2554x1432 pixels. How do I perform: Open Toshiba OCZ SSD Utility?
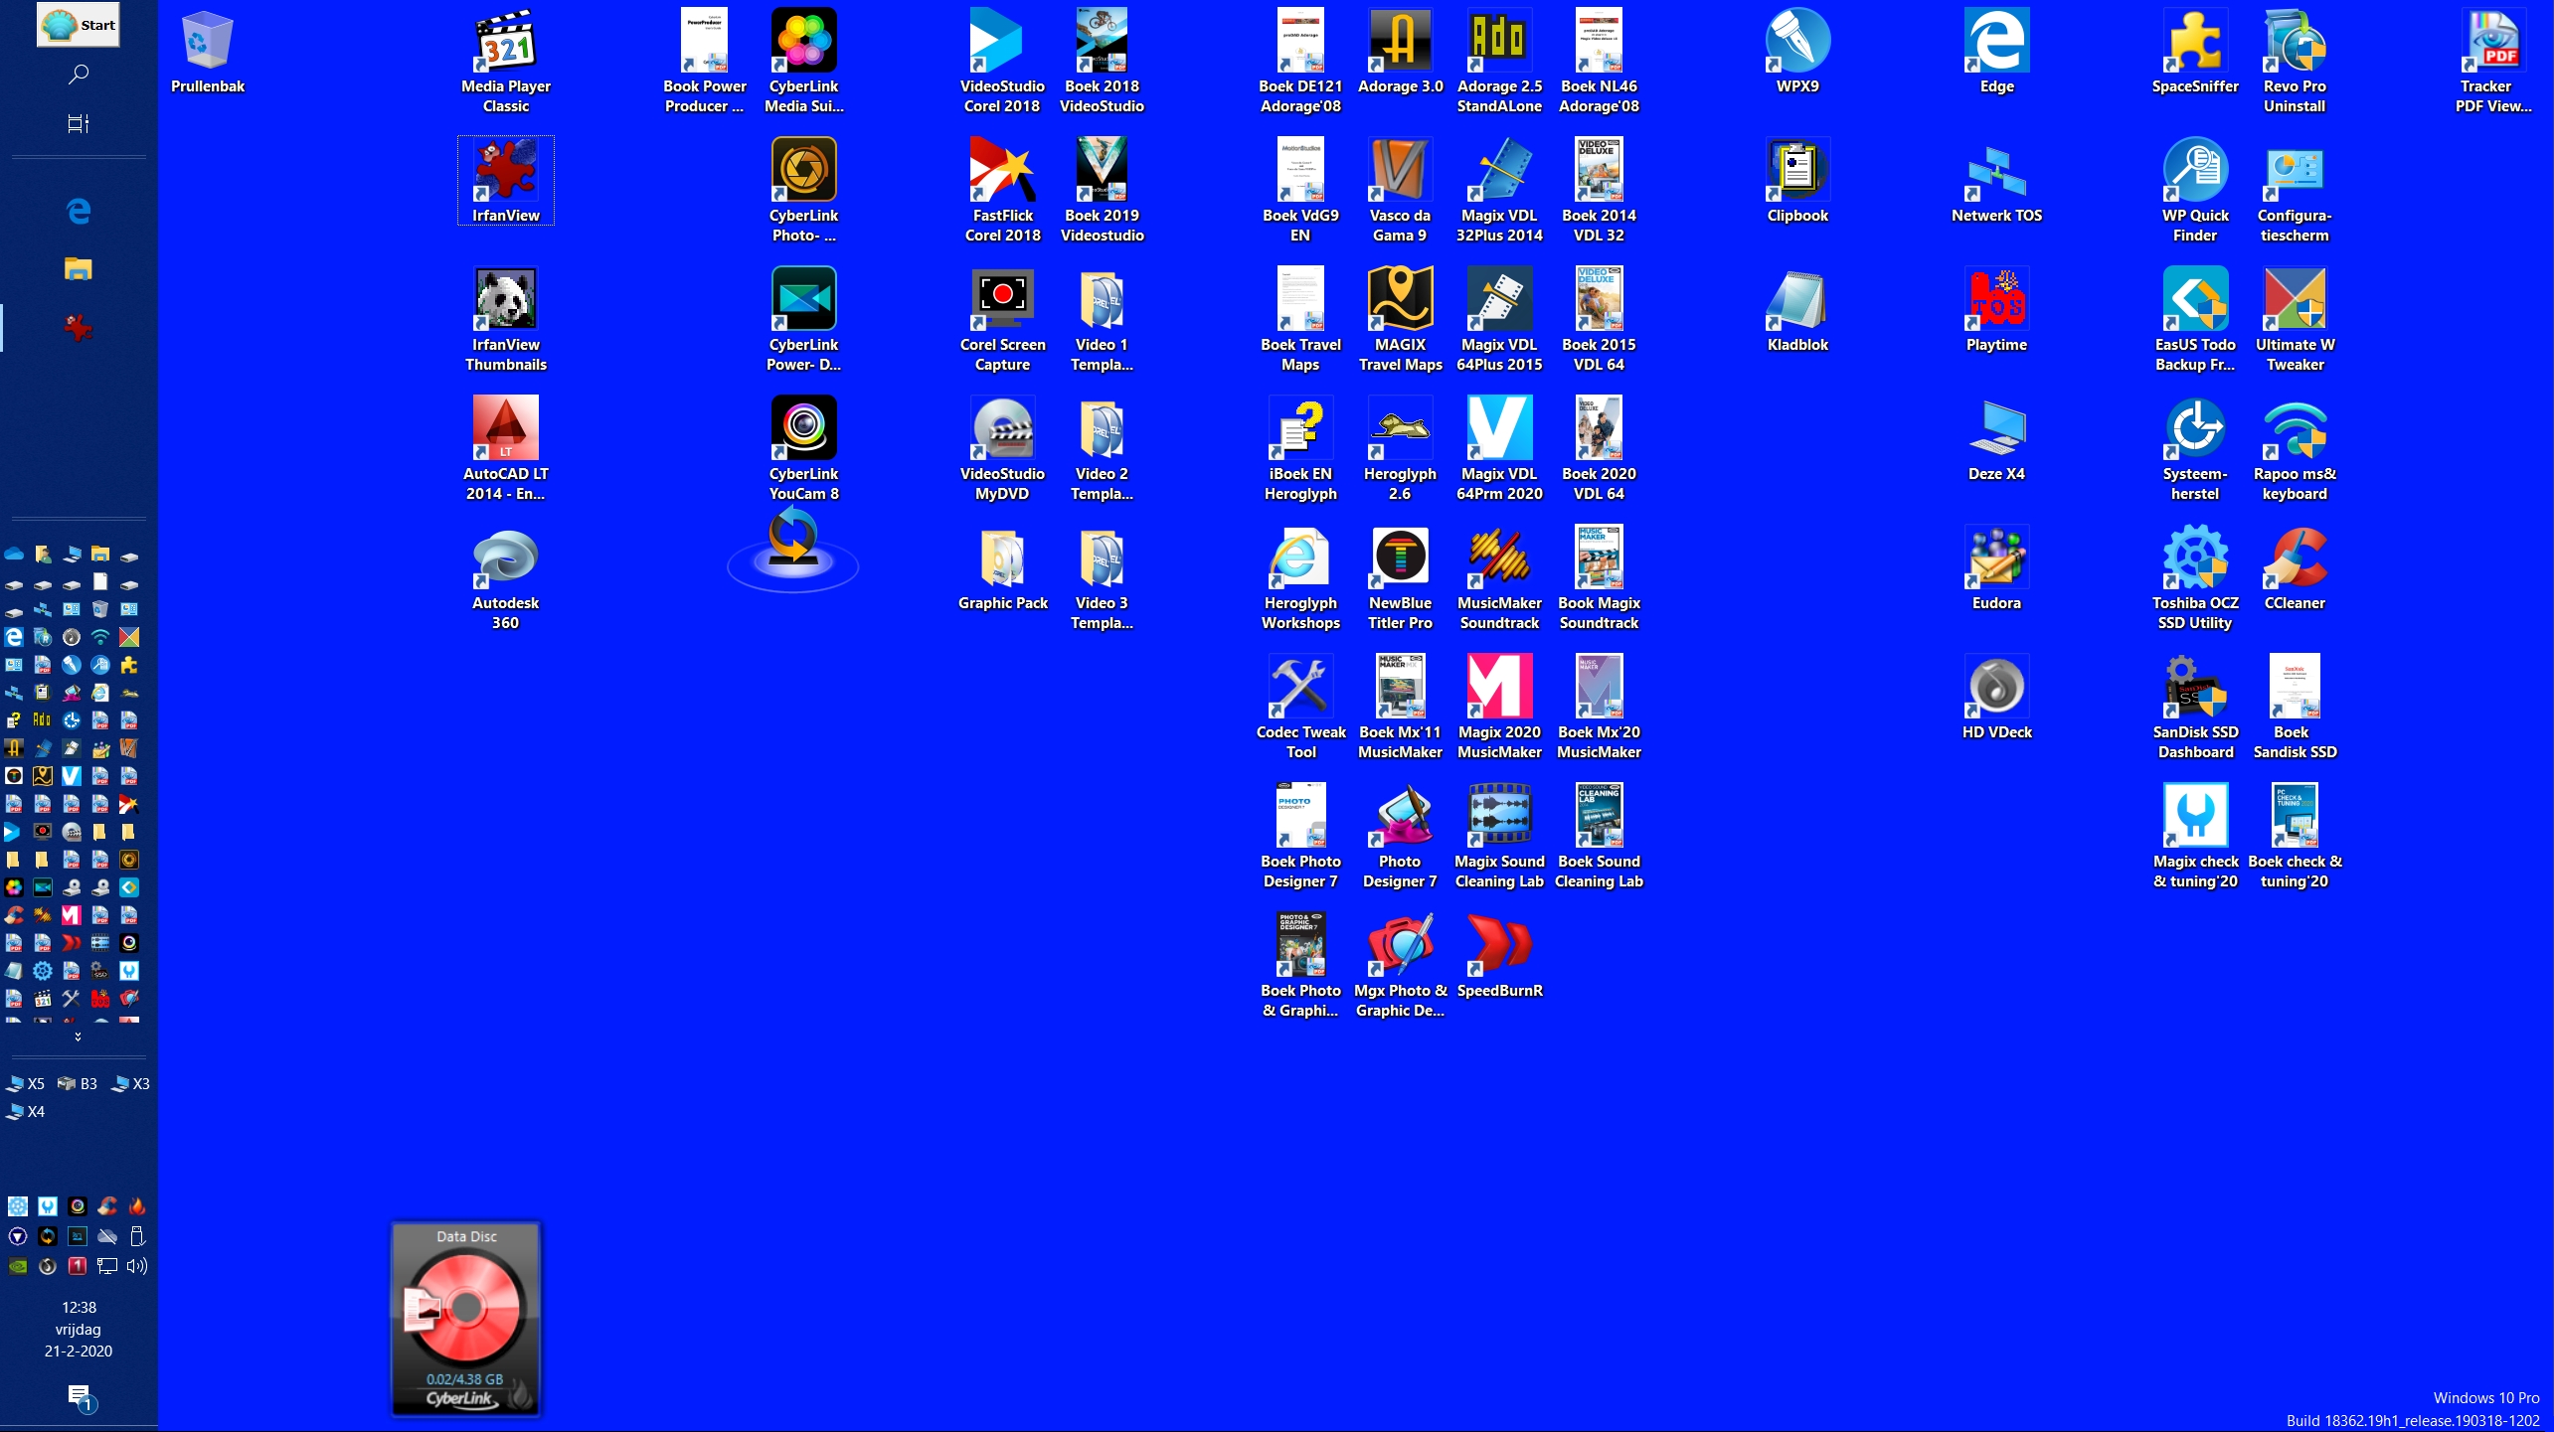point(2195,579)
